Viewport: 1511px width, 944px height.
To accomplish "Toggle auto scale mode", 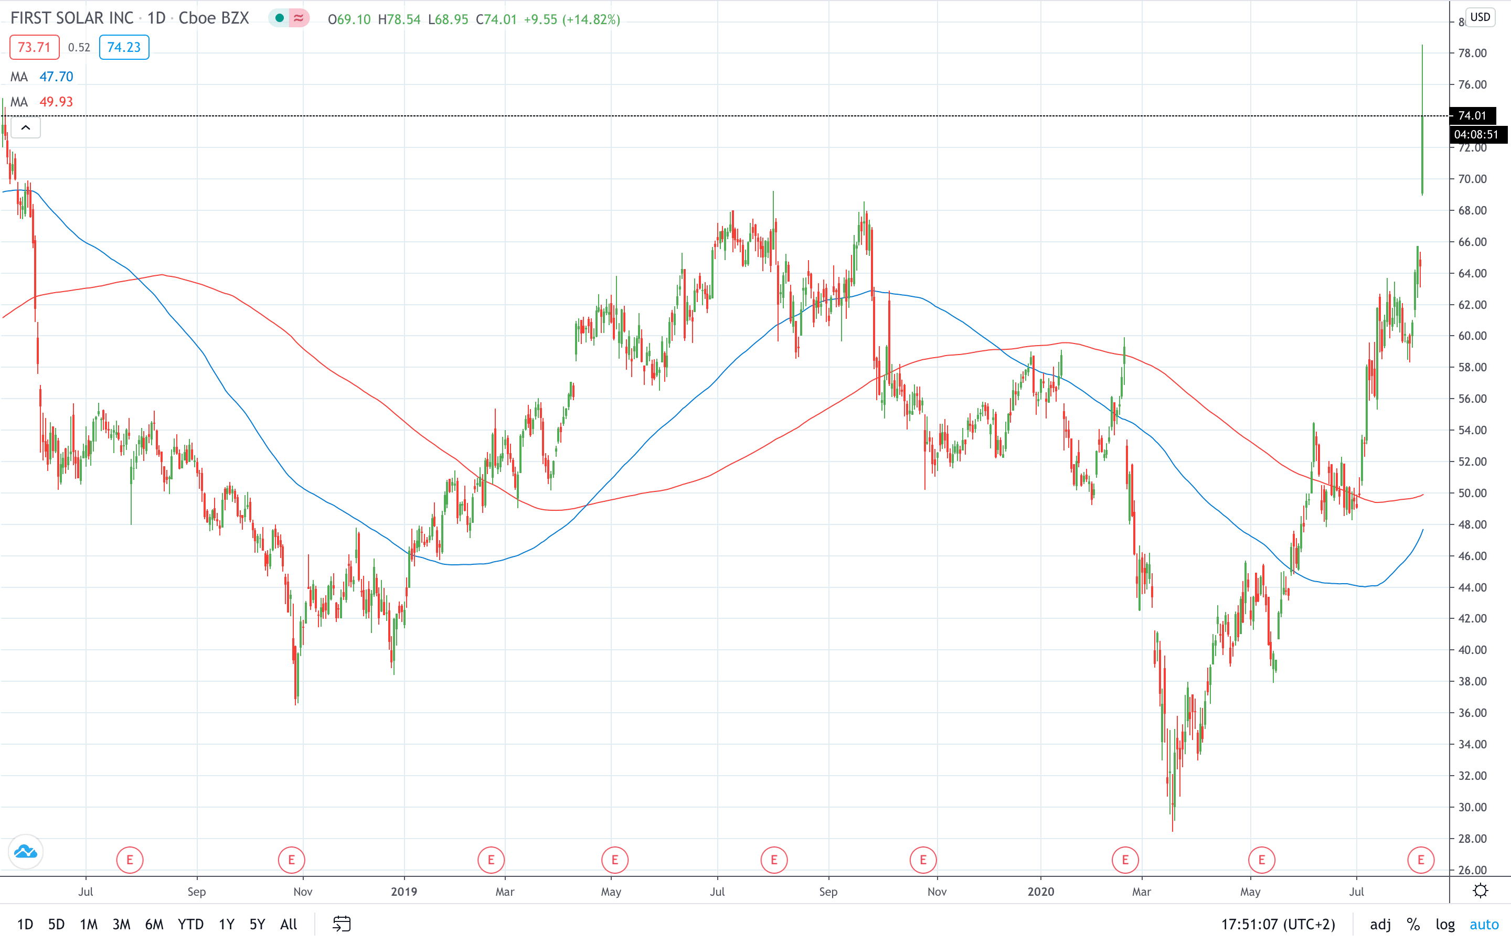I will [x=1484, y=924].
